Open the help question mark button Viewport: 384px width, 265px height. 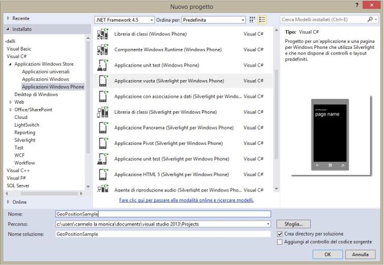357,5
